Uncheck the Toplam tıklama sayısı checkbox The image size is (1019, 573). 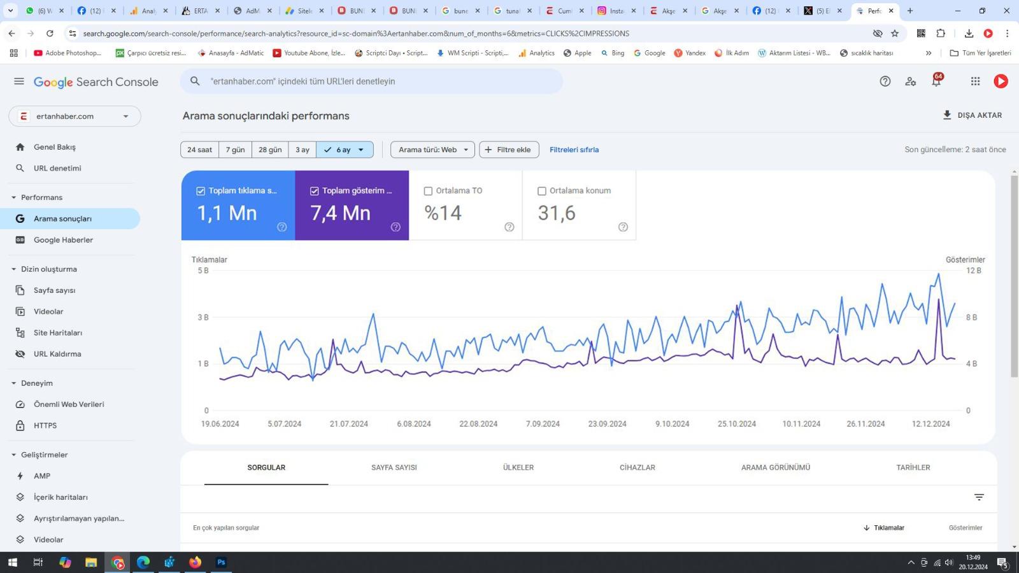pos(201,191)
